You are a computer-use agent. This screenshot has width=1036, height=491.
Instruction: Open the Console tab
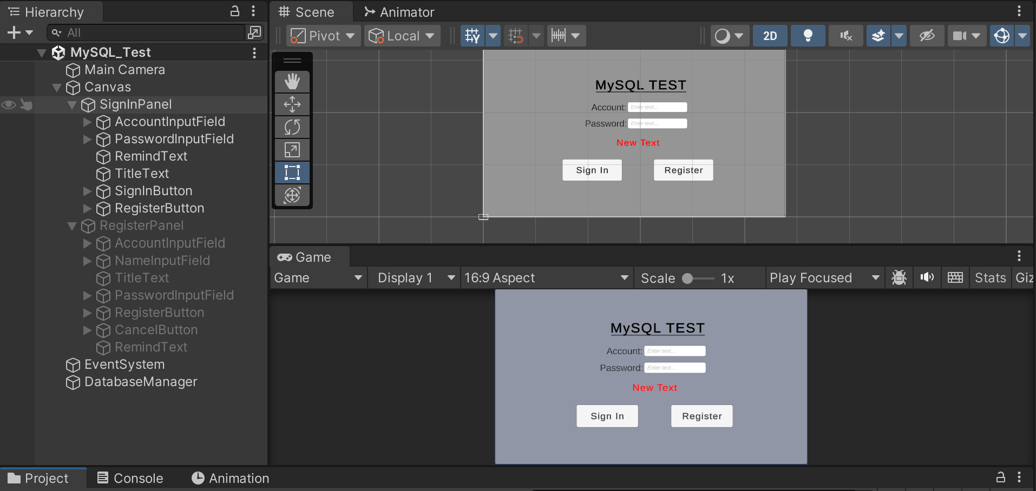click(130, 478)
